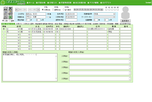Select 親権 radio for the 兄 row

[4, 32]
